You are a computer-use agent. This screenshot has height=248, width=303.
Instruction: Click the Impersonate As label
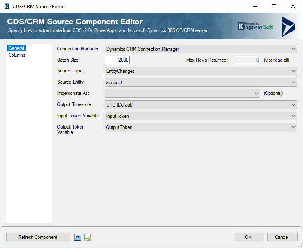pos(73,93)
